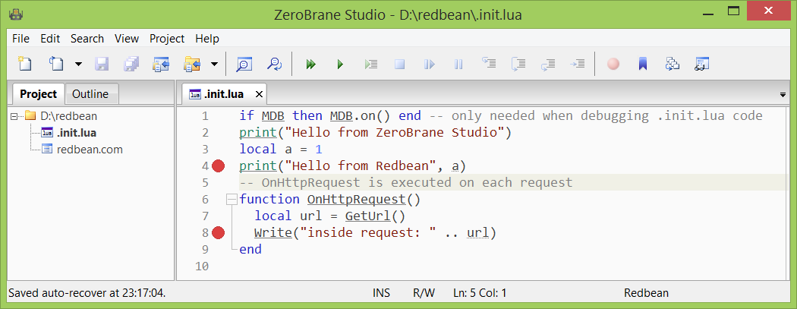The width and height of the screenshot is (797, 309).
Task: Open the project directory history dropdown arrow
Action: tap(215, 64)
